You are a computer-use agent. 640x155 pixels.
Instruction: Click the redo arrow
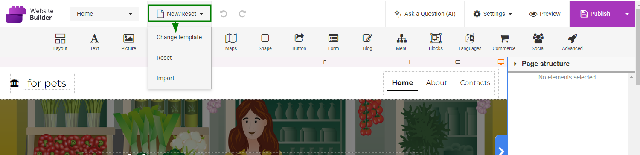(242, 14)
